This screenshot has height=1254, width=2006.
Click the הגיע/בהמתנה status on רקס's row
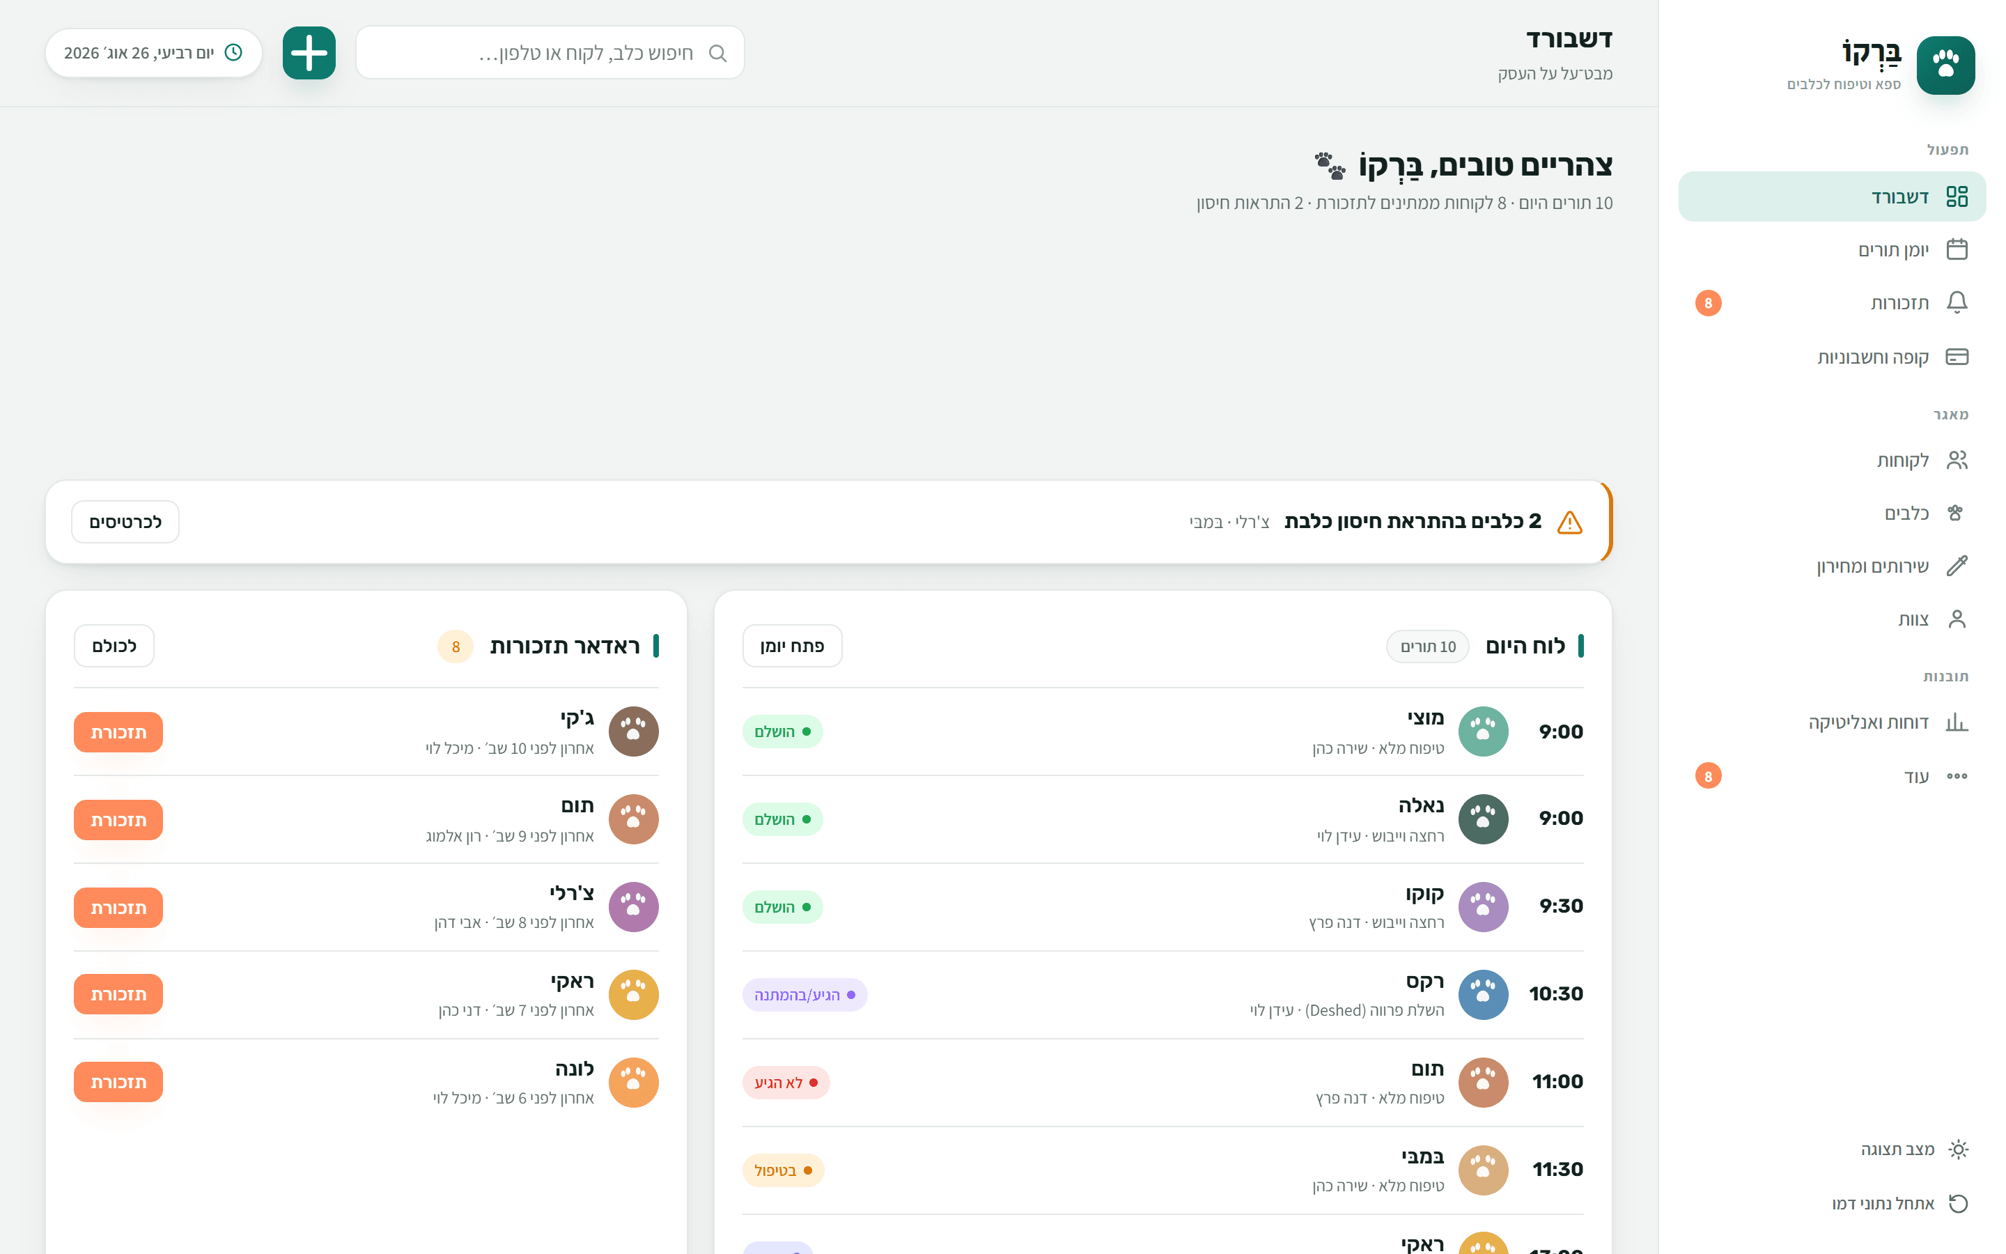point(805,996)
